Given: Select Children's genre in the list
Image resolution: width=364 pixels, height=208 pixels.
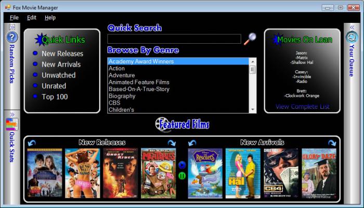Looking at the screenshot, I should pos(178,110).
